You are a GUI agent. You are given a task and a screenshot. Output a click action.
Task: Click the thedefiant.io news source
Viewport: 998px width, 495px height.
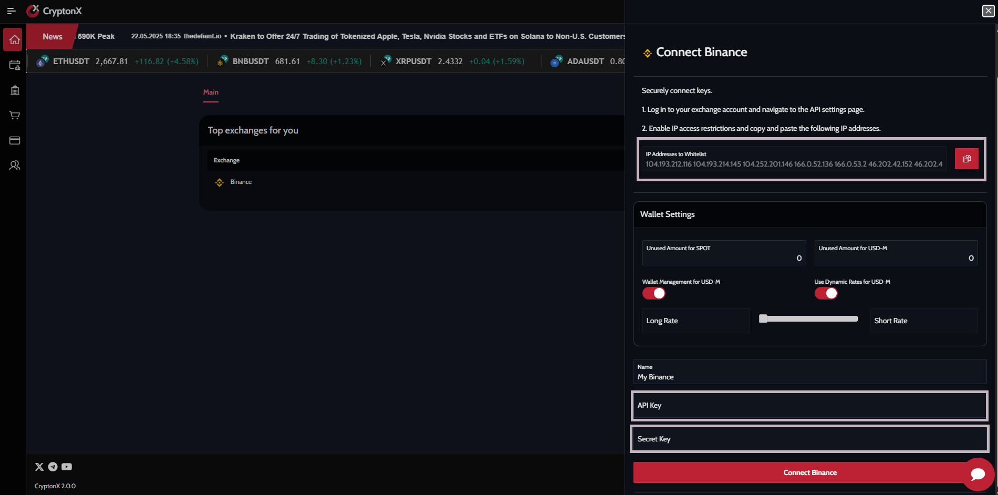(202, 36)
